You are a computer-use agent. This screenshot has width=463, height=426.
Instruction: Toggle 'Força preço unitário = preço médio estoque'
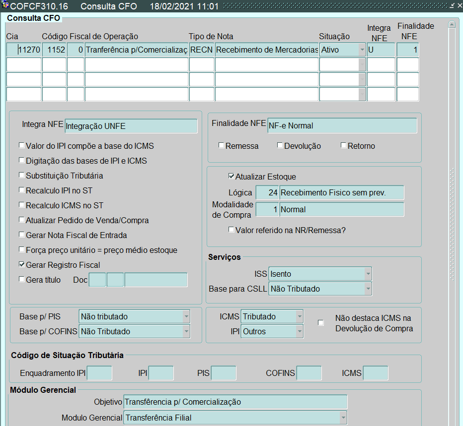coord(21,249)
